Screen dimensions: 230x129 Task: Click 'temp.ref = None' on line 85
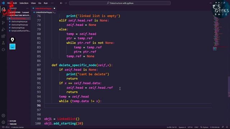click(80, 56)
